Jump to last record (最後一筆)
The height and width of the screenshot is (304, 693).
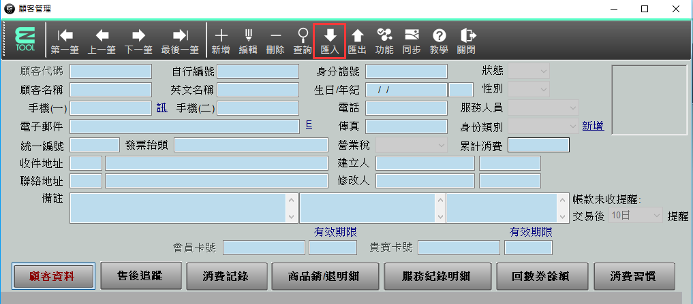click(180, 41)
